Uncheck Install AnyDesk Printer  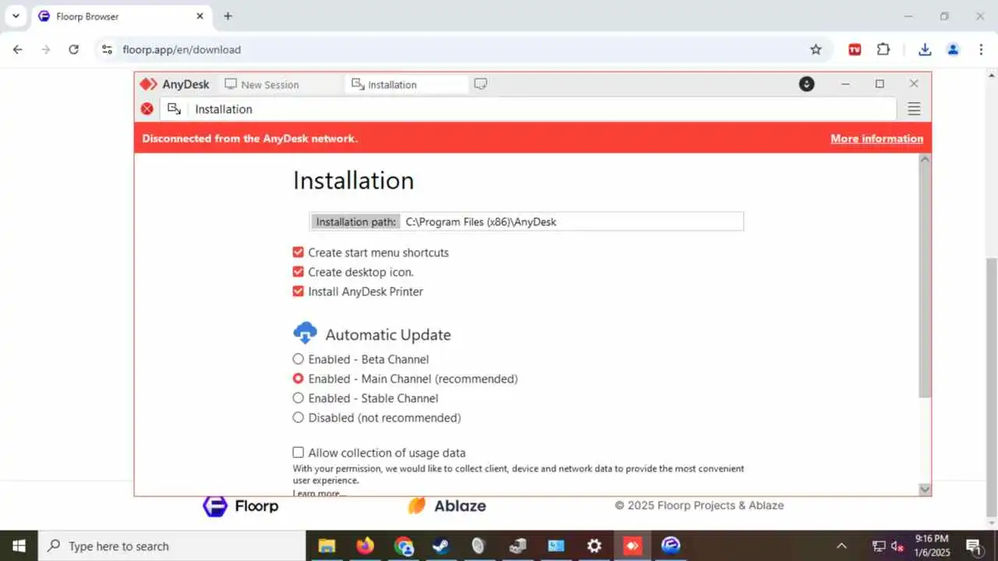click(298, 291)
